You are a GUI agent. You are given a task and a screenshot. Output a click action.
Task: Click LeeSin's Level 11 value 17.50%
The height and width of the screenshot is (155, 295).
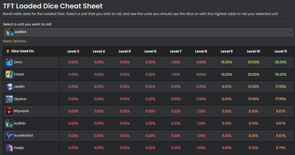281,87
